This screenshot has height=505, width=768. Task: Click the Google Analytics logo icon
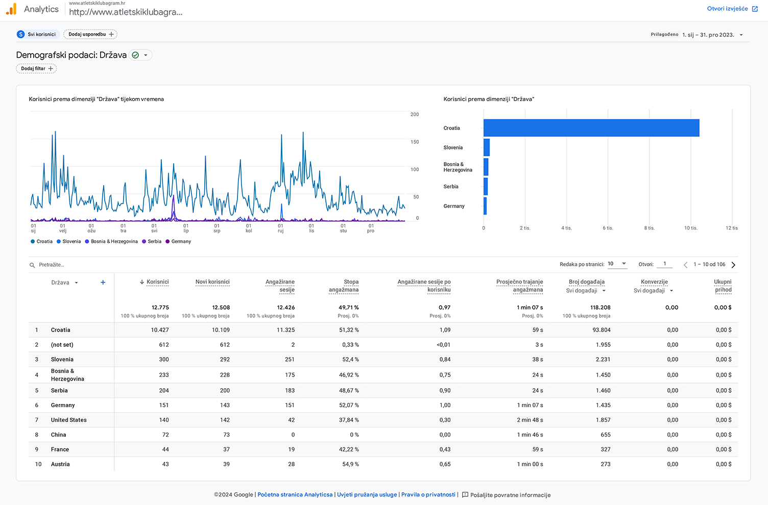(x=11, y=9)
